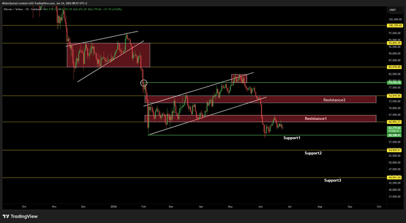Image resolution: width=406 pixels, height=223 pixels.
Task: Click the May label on time axis
Action: pyautogui.click(x=230, y=206)
